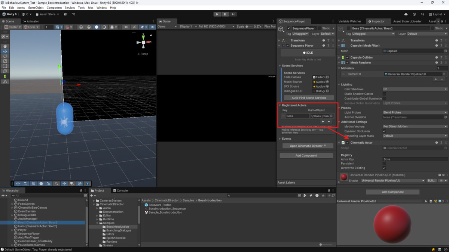Open Unity Cloud from the cloud icon
449x252 pixels.
(406, 14)
